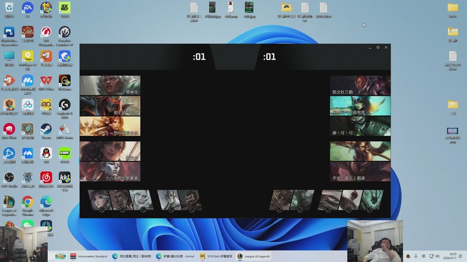Select the 十六夜想长期素食 player card

[110, 171]
